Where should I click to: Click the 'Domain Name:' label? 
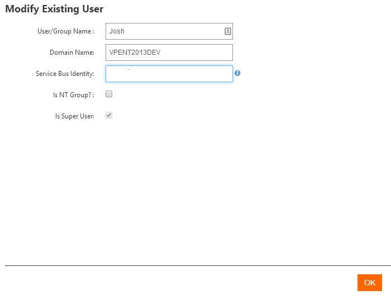point(71,53)
